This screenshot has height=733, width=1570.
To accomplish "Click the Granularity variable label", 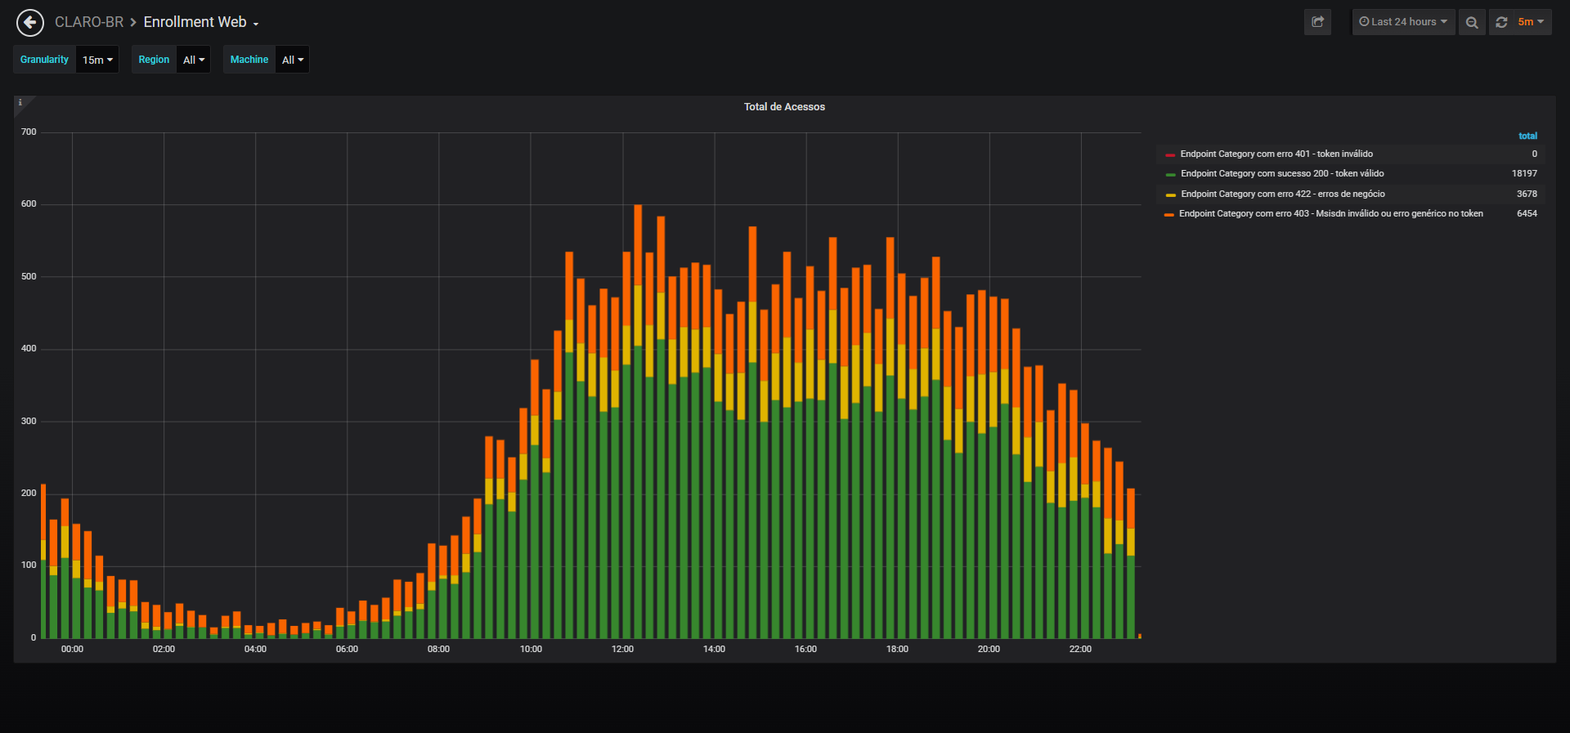I will point(45,60).
